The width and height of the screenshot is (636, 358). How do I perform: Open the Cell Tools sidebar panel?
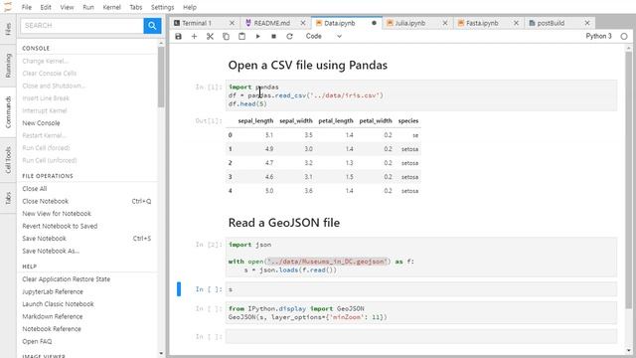pos(8,160)
